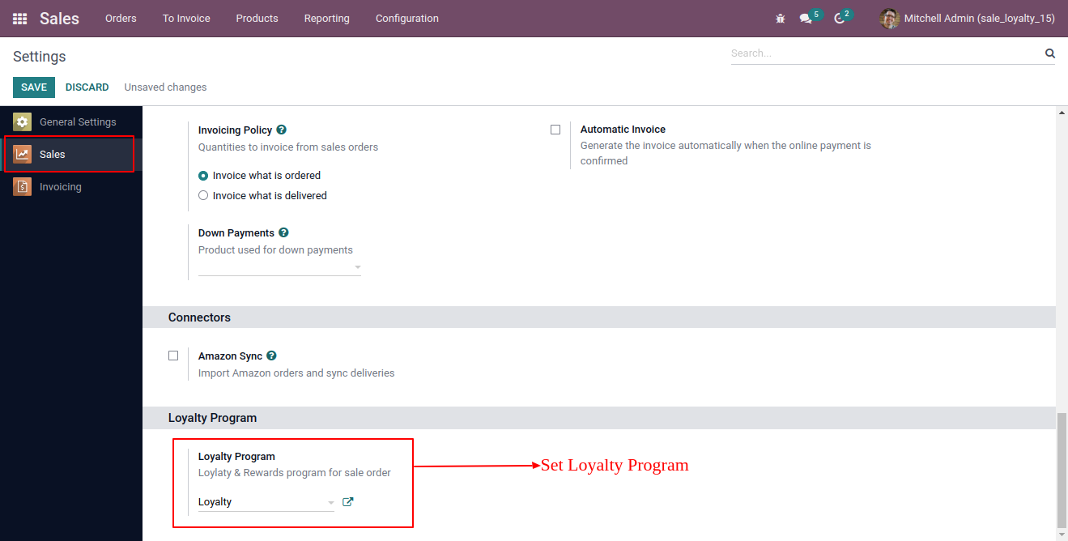Open the Configuration menu
This screenshot has height=541, width=1068.
click(407, 18)
